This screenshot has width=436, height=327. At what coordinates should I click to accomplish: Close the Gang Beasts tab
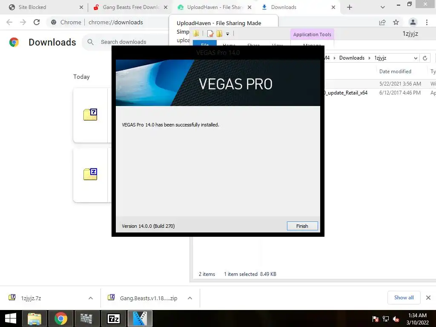[166, 7]
